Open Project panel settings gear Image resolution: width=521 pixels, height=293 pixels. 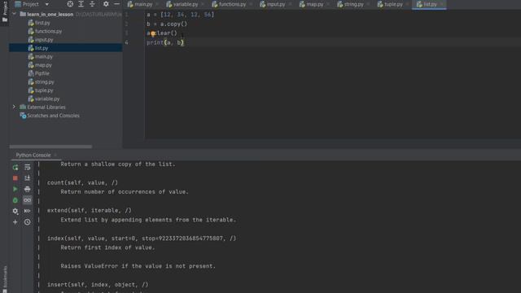click(106, 4)
